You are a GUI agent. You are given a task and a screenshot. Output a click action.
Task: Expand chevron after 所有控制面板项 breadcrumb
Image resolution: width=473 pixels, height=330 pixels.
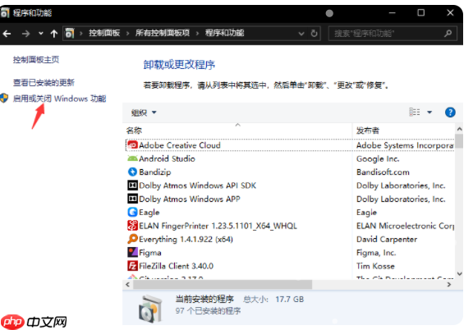coord(198,33)
